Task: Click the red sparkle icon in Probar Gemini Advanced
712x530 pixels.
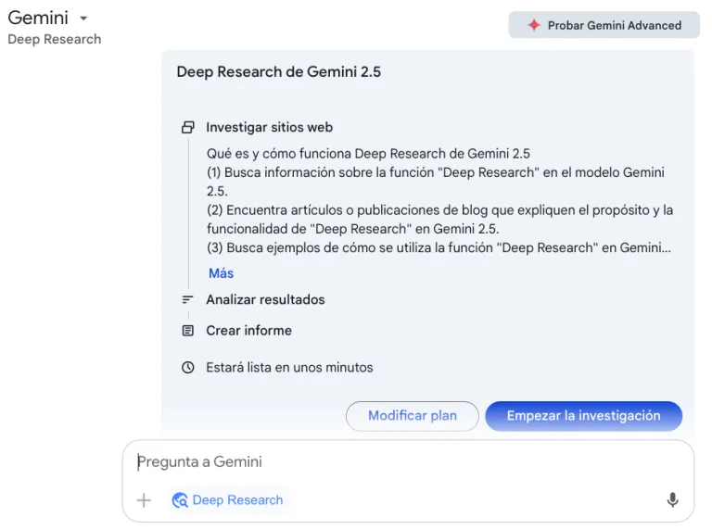Action: [x=534, y=25]
